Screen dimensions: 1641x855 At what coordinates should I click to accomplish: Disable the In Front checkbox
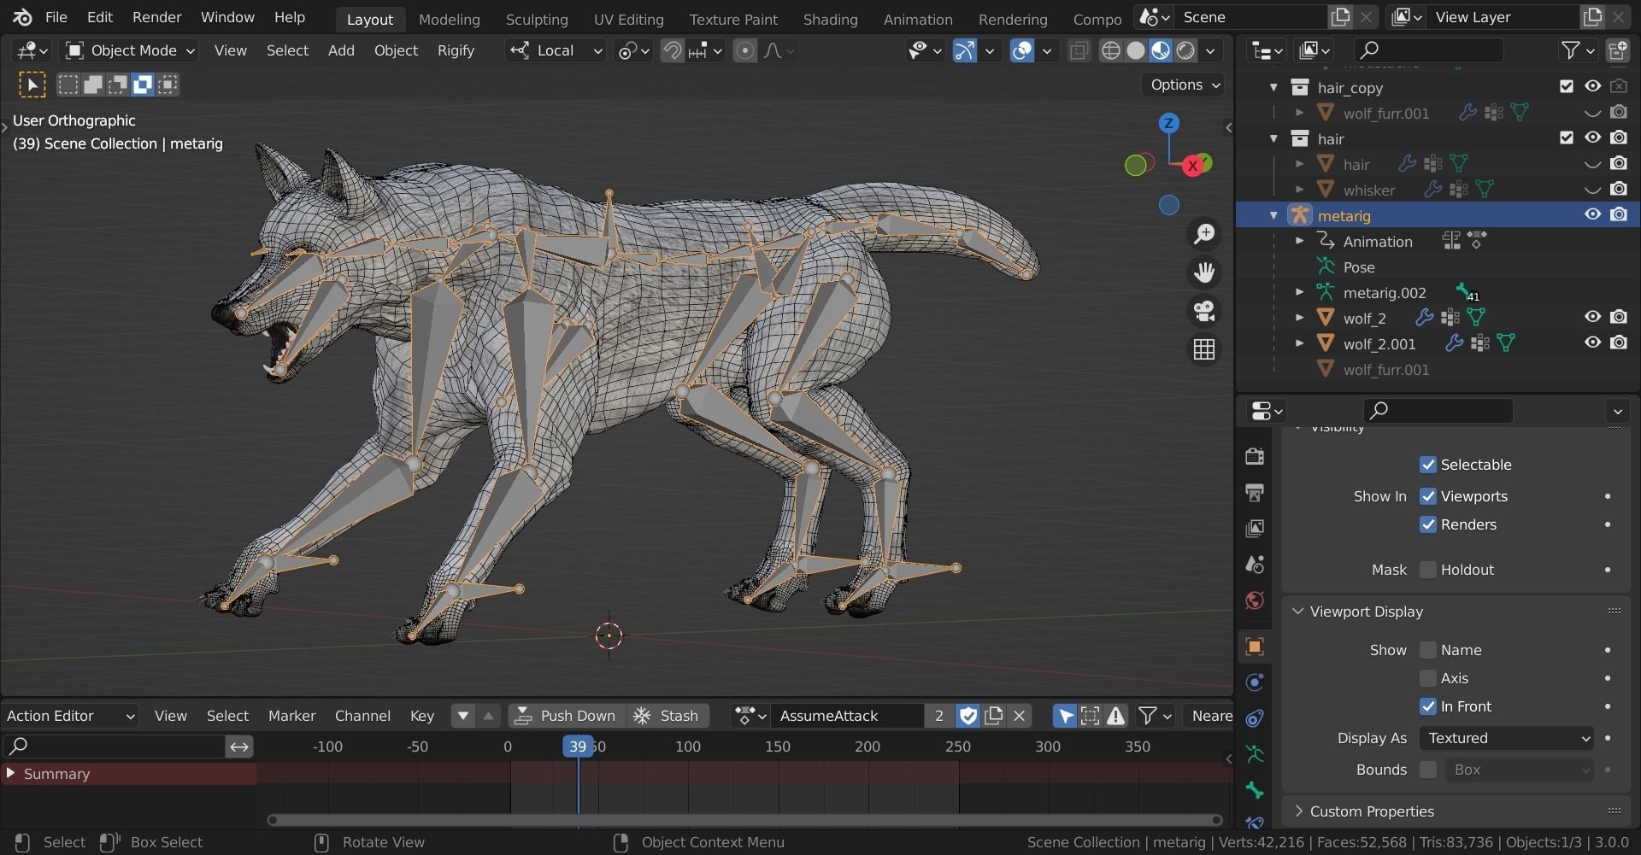pos(1427,706)
